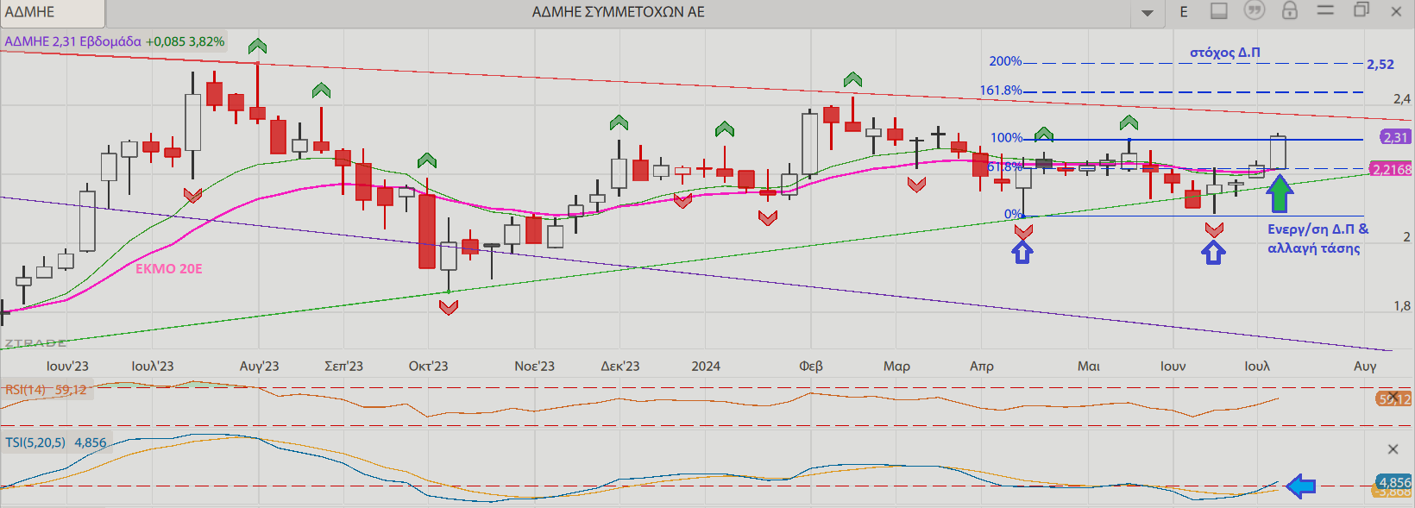The width and height of the screenshot is (1415, 508).
Task: Select the large green up arrow near Ιουλ
Action: 1280,194
